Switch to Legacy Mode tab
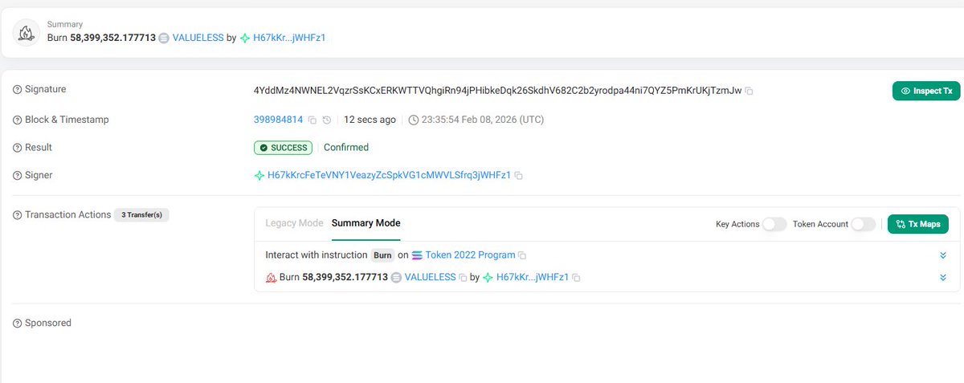The image size is (964, 383). pos(294,223)
